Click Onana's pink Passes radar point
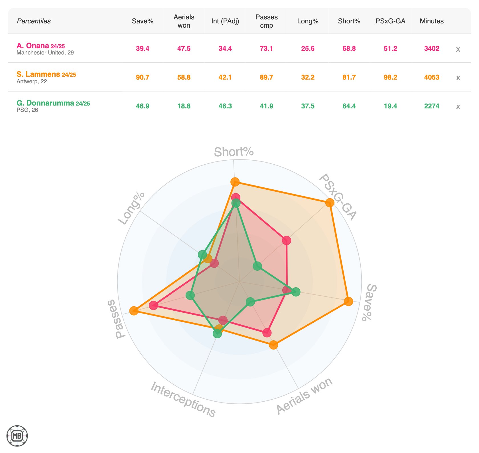This screenshot has width=479, height=453. 153,306
